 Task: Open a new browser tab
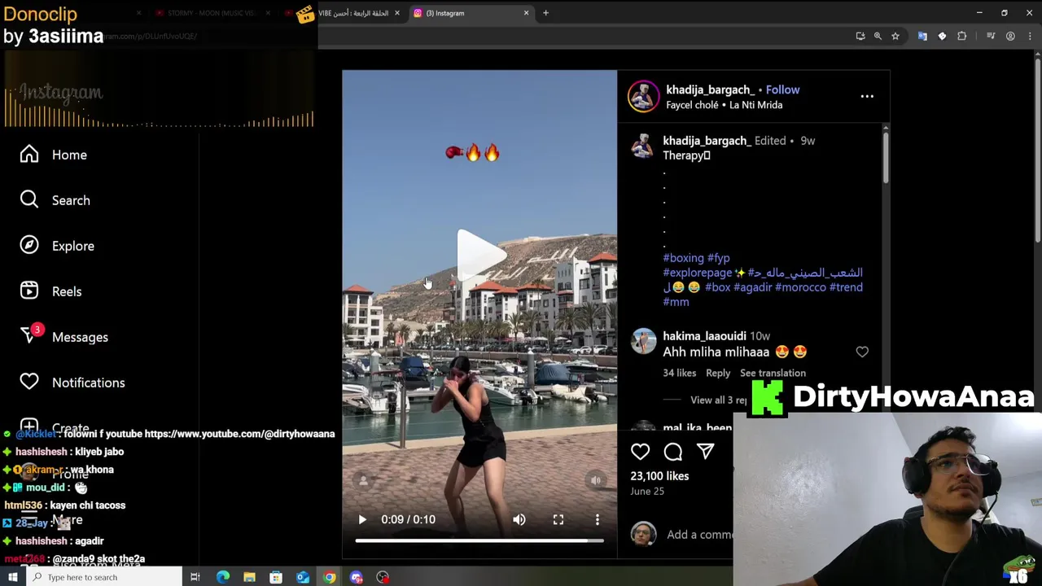(545, 13)
